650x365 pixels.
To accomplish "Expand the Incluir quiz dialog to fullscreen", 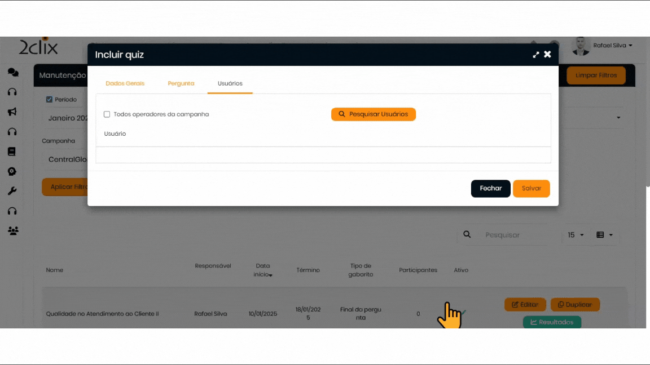I will point(535,55).
